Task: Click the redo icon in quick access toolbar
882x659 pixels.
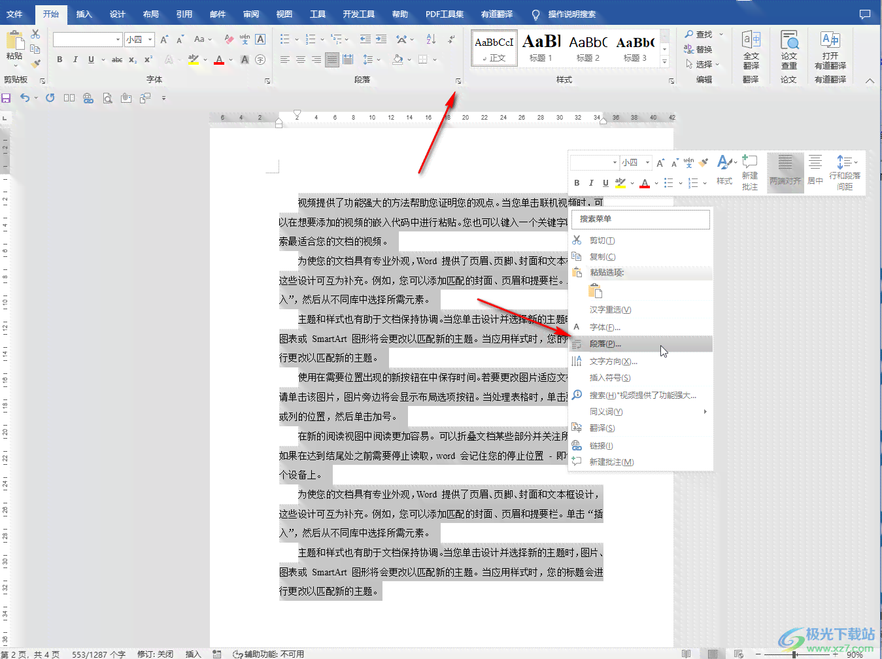Action: point(50,98)
